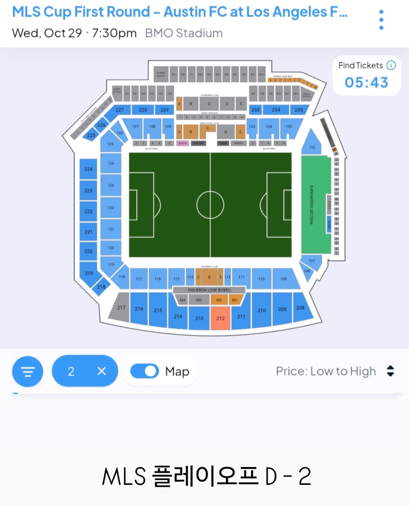This screenshot has height=506, width=409.
Task: Open the Price: Low to High sort dropdown
Action: (x=335, y=371)
